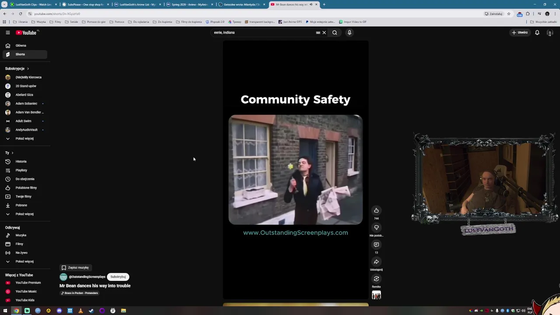Expand Pokaż więcej under Ty section
Image resolution: width=560 pixels, height=315 pixels.
click(x=25, y=214)
